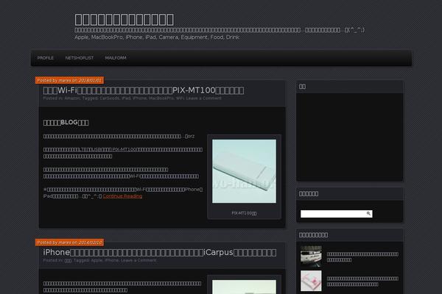Open the PIX-MT100 product image thumbnail
Image resolution: width=442 pixels, height=294 pixels.
244,171
